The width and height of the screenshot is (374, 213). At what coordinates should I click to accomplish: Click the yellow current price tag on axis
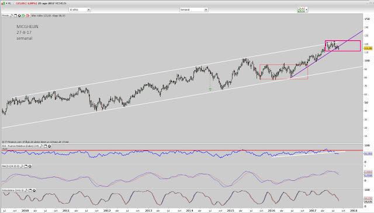coord(368,48)
